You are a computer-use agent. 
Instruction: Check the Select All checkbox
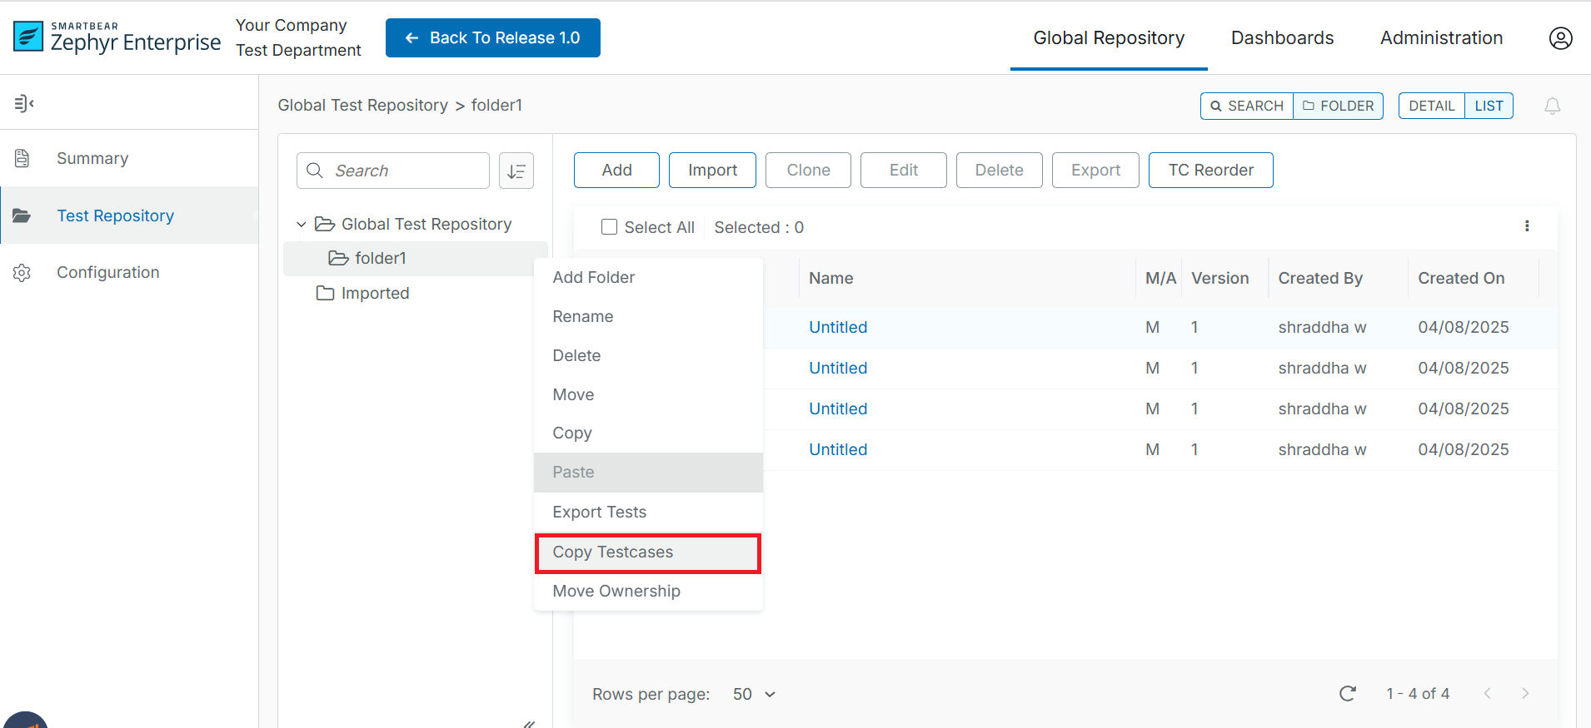[609, 227]
